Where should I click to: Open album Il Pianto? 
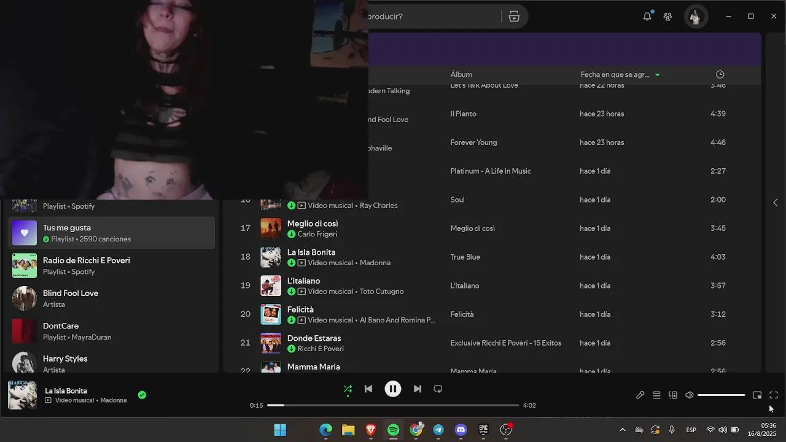[463, 114]
